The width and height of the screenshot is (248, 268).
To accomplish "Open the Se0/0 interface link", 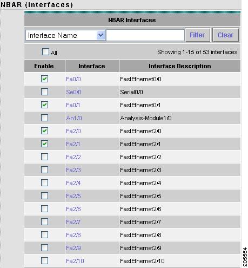I will (73, 92).
